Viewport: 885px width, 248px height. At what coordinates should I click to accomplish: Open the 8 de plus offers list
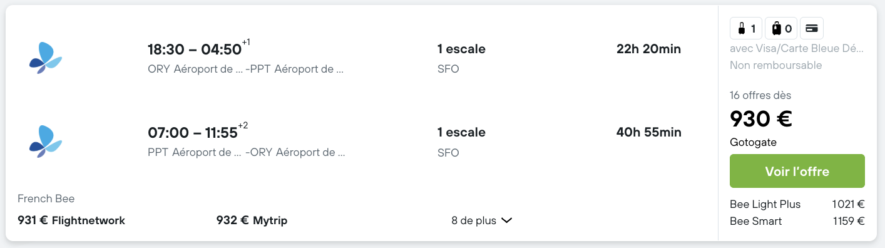482,220
